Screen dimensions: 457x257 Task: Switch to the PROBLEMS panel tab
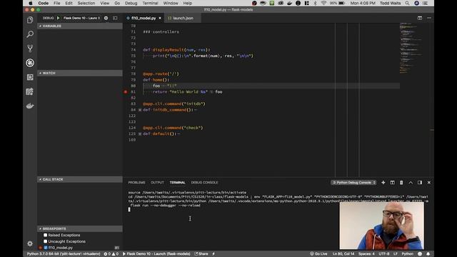pos(136,183)
